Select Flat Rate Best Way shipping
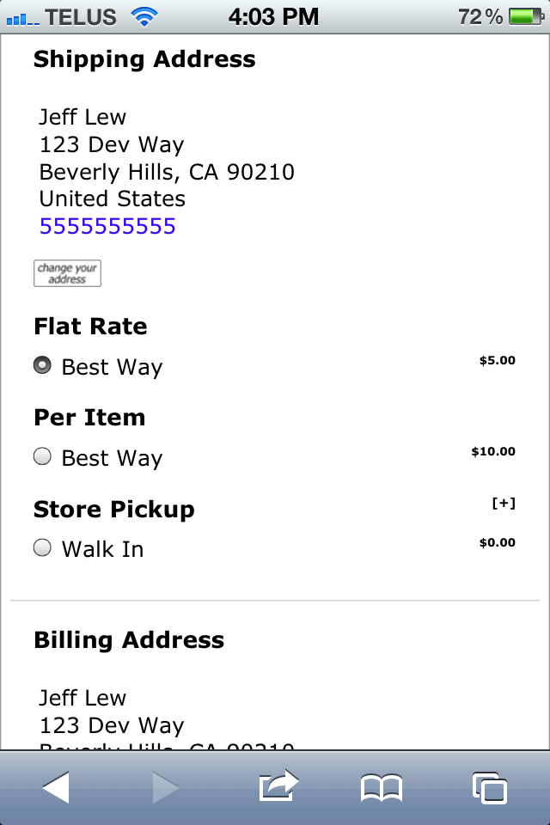Image resolution: width=550 pixels, height=825 pixels. [x=42, y=365]
